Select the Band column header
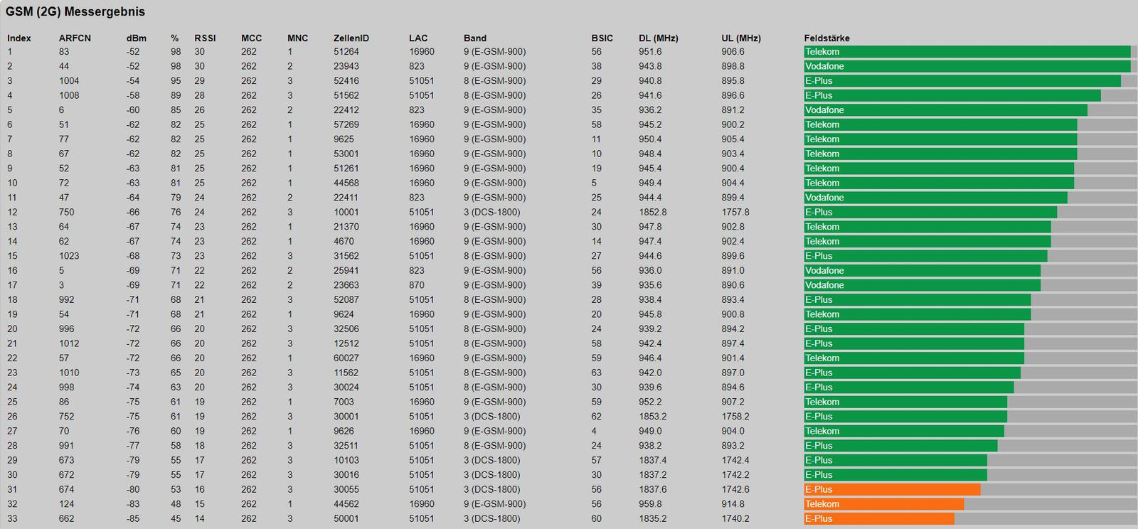 (474, 38)
